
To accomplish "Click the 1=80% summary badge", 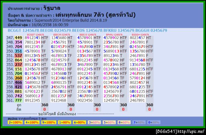I will (65, 122).
